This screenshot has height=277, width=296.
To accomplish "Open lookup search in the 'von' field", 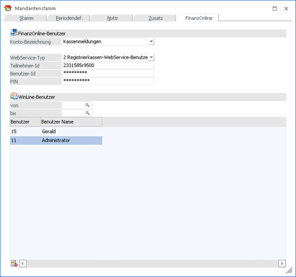I will click(x=88, y=105).
